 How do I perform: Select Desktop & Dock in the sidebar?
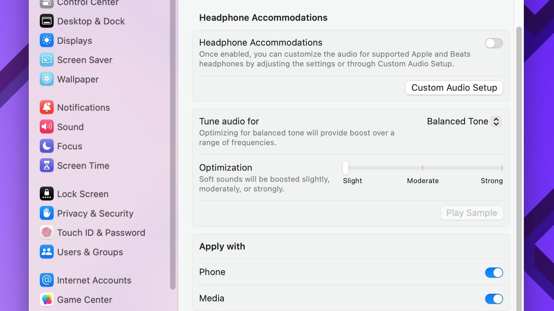pyautogui.click(x=46, y=21)
